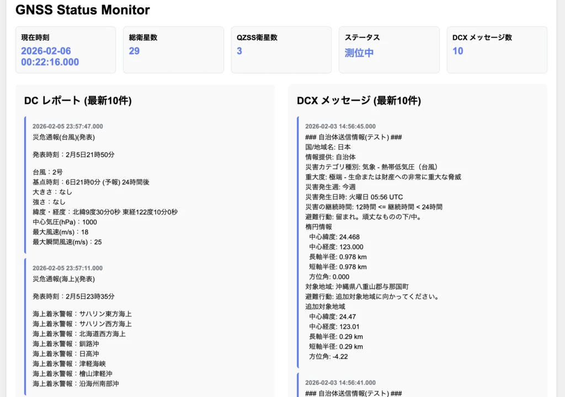This screenshot has width=565, height=397.
Task: Click the DCX メッセージ数 value 10
Action: pyautogui.click(x=458, y=51)
